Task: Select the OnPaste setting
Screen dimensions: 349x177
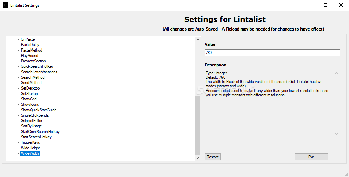Action: [x=28, y=39]
